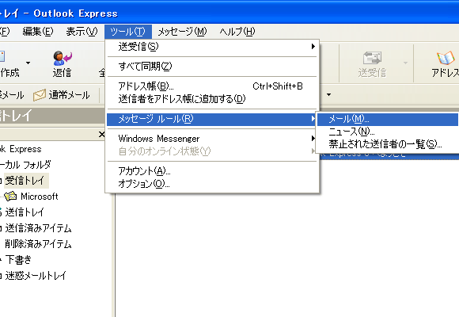Select 送信者をアドレス帳に追加する(D)
459x317 pixels.
tap(213, 99)
